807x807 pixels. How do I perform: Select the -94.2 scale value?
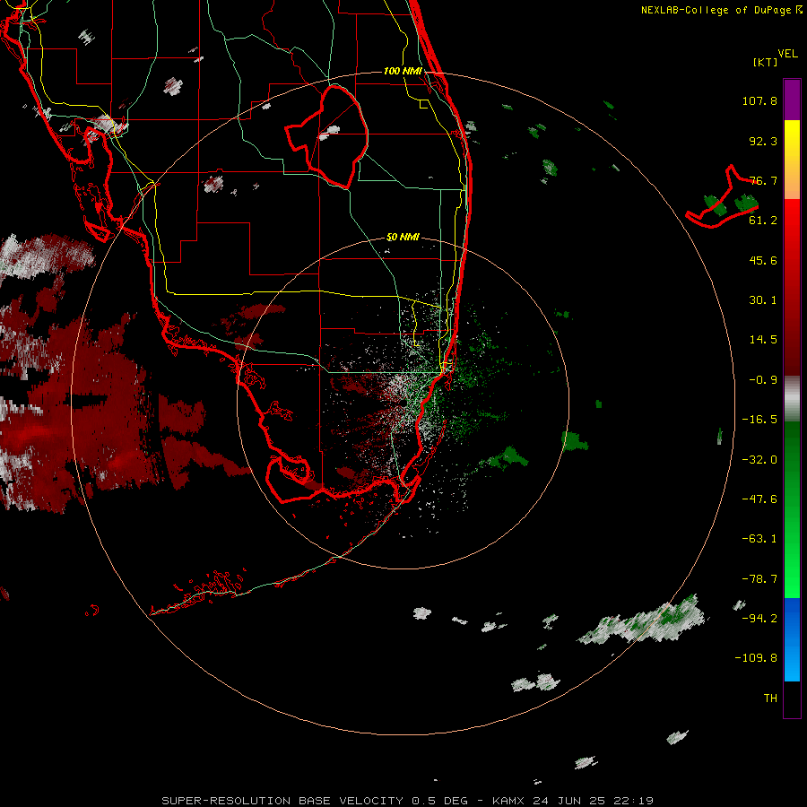pos(759,619)
